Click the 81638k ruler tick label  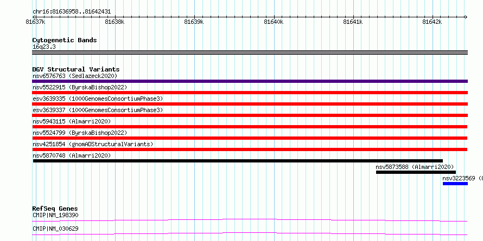[x=115, y=22]
